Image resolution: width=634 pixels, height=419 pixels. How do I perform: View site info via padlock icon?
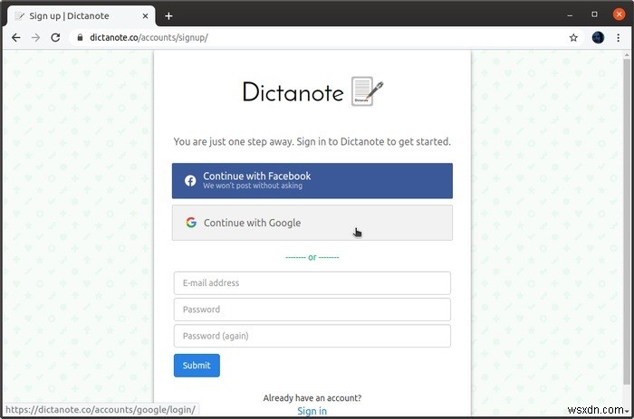(x=80, y=38)
